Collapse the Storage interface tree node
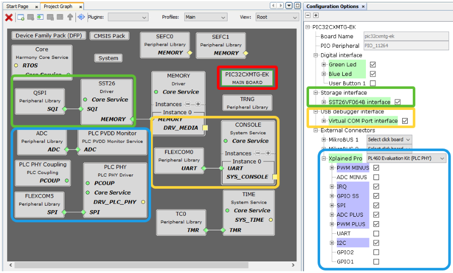 pyautogui.click(x=316, y=93)
